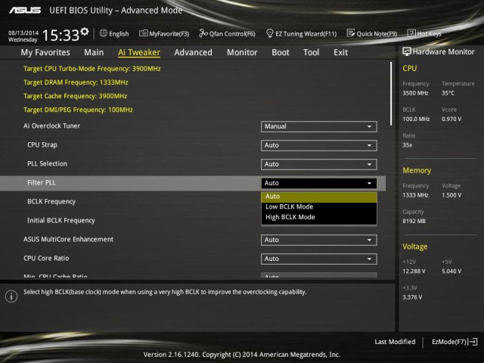
Task: Open the Ai Overclock Tuner dropdown
Action: pyautogui.click(x=319, y=126)
